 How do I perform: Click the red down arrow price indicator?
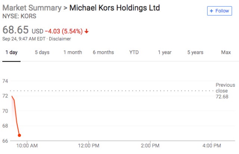[x=87, y=31]
